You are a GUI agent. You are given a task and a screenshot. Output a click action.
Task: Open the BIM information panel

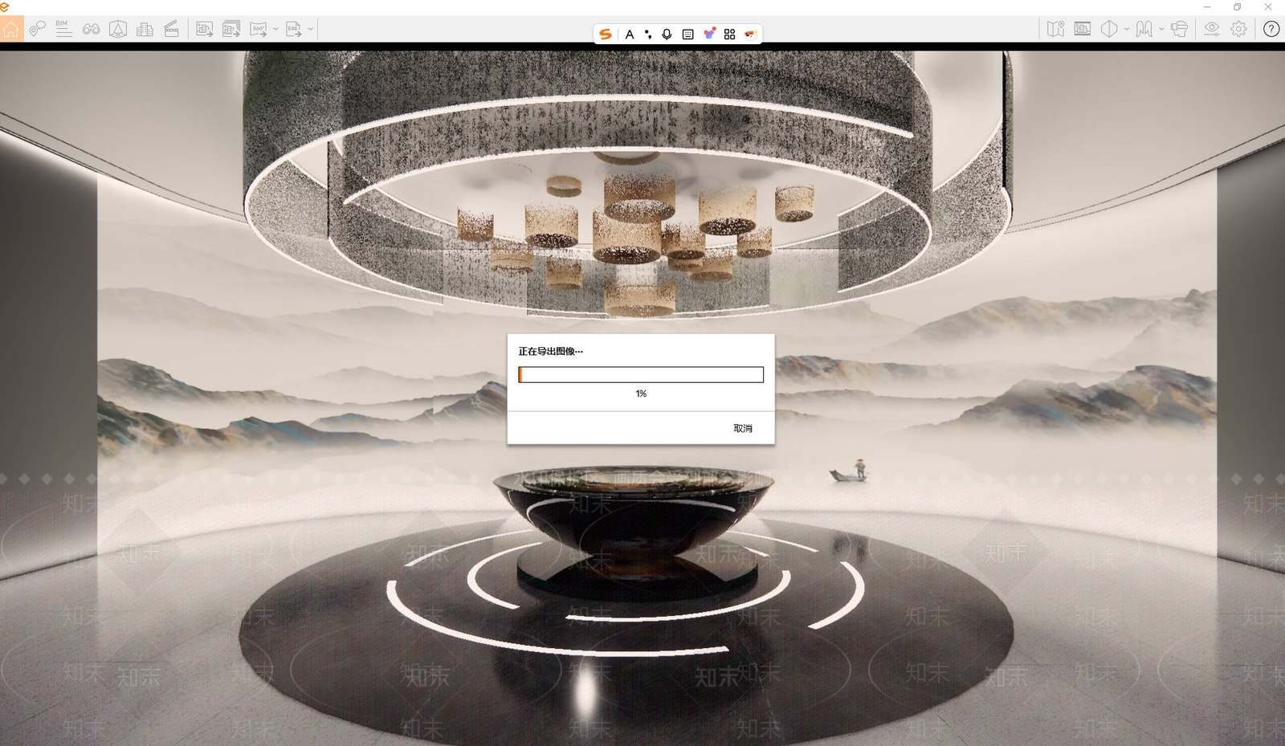(x=63, y=29)
